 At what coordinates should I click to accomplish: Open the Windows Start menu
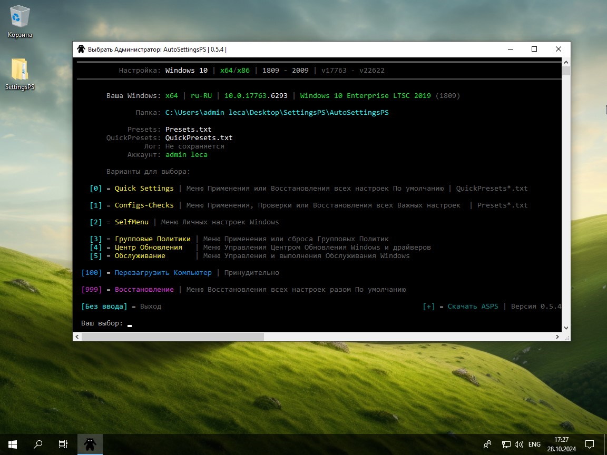13,444
